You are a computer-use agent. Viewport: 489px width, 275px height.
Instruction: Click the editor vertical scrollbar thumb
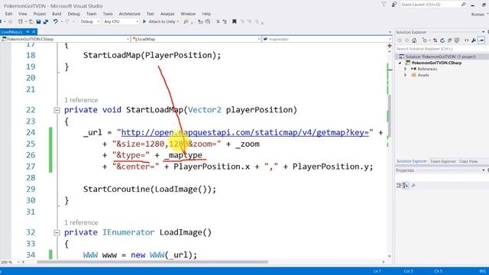[390, 115]
